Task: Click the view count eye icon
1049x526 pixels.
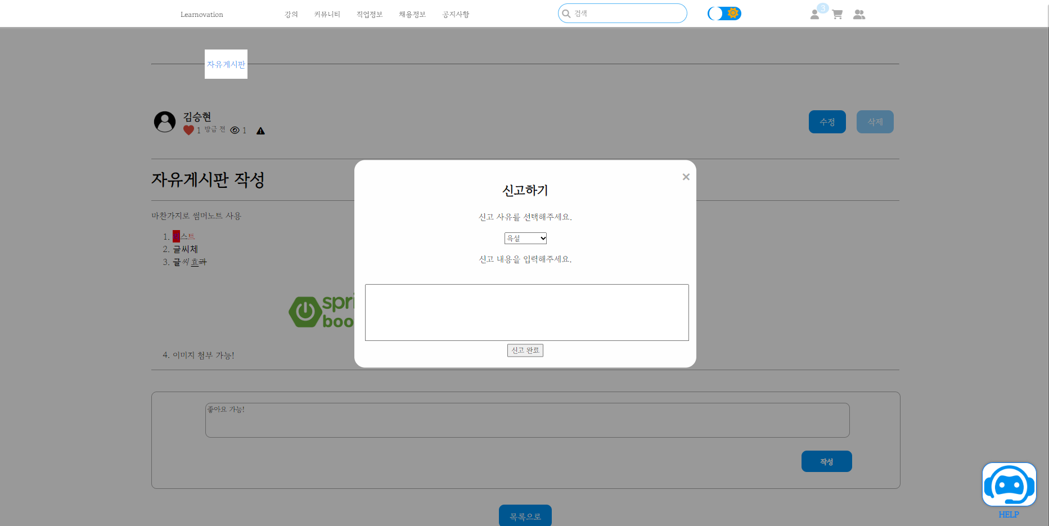Action: click(236, 130)
